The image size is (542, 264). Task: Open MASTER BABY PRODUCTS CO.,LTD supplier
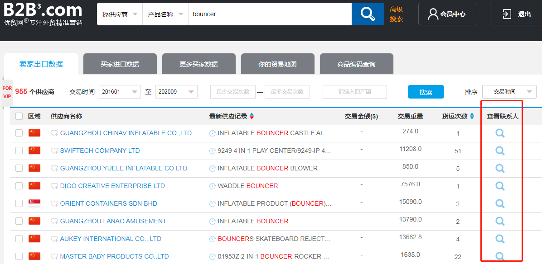[x=114, y=256]
